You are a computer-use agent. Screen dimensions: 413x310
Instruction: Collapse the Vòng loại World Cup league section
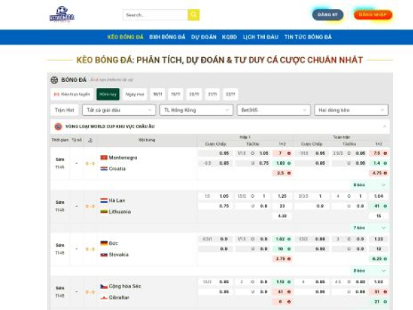coord(384,127)
